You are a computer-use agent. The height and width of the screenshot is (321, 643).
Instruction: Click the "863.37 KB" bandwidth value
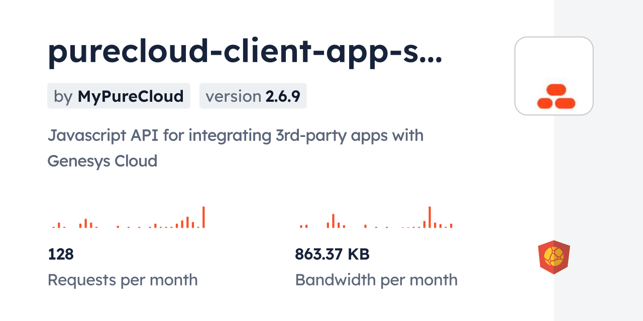pyautogui.click(x=332, y=254)
